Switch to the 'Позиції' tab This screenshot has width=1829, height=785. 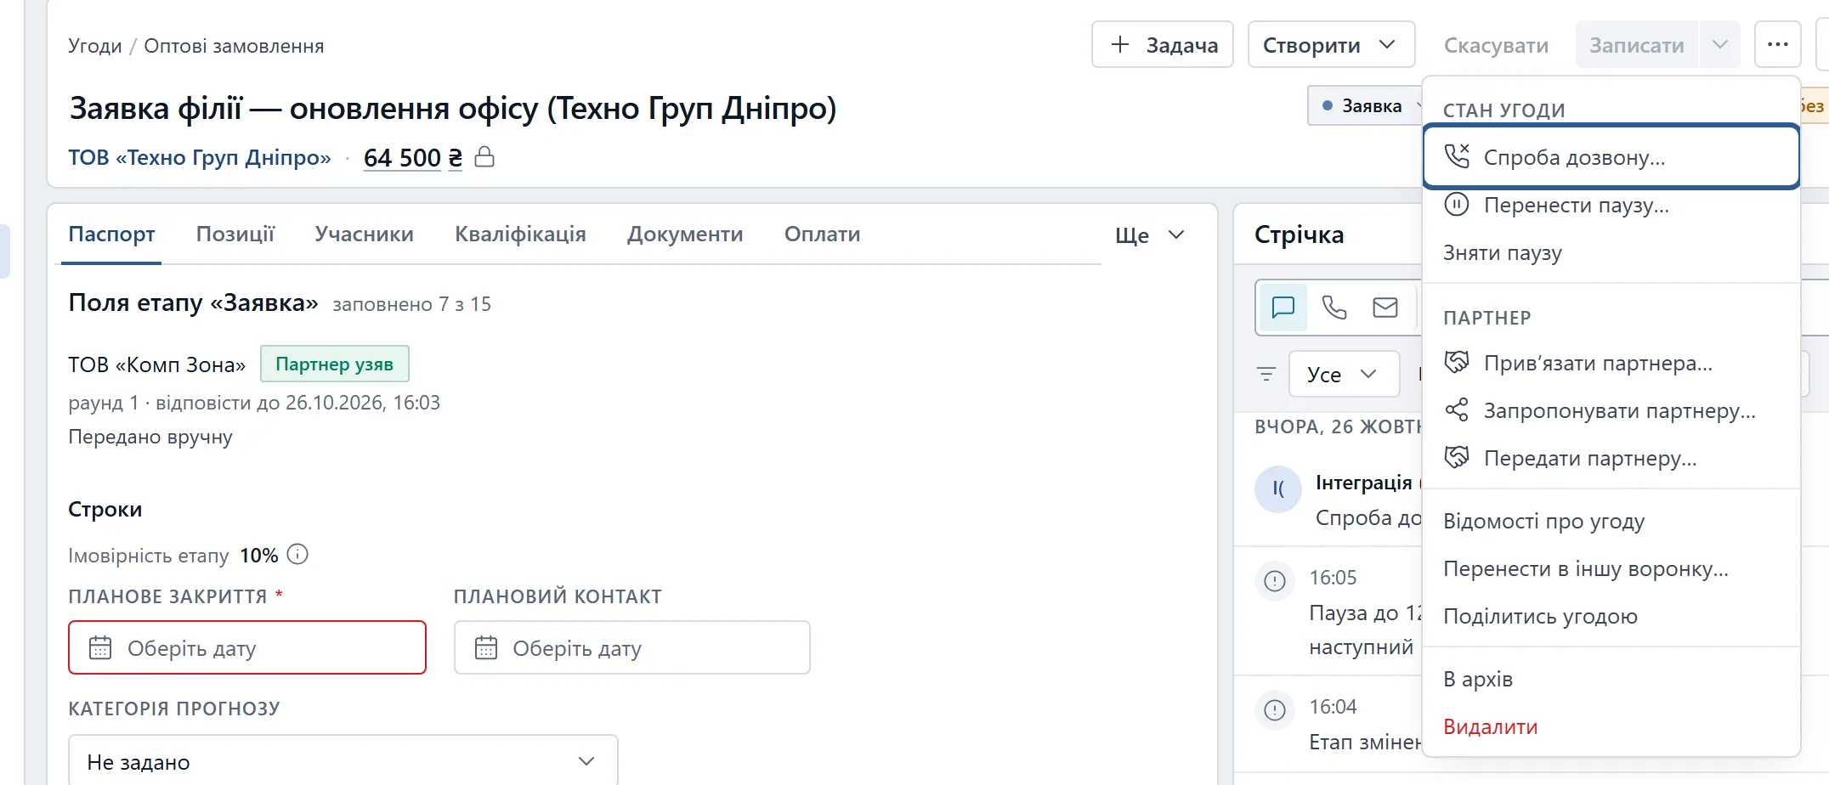[x=235, y=234]
